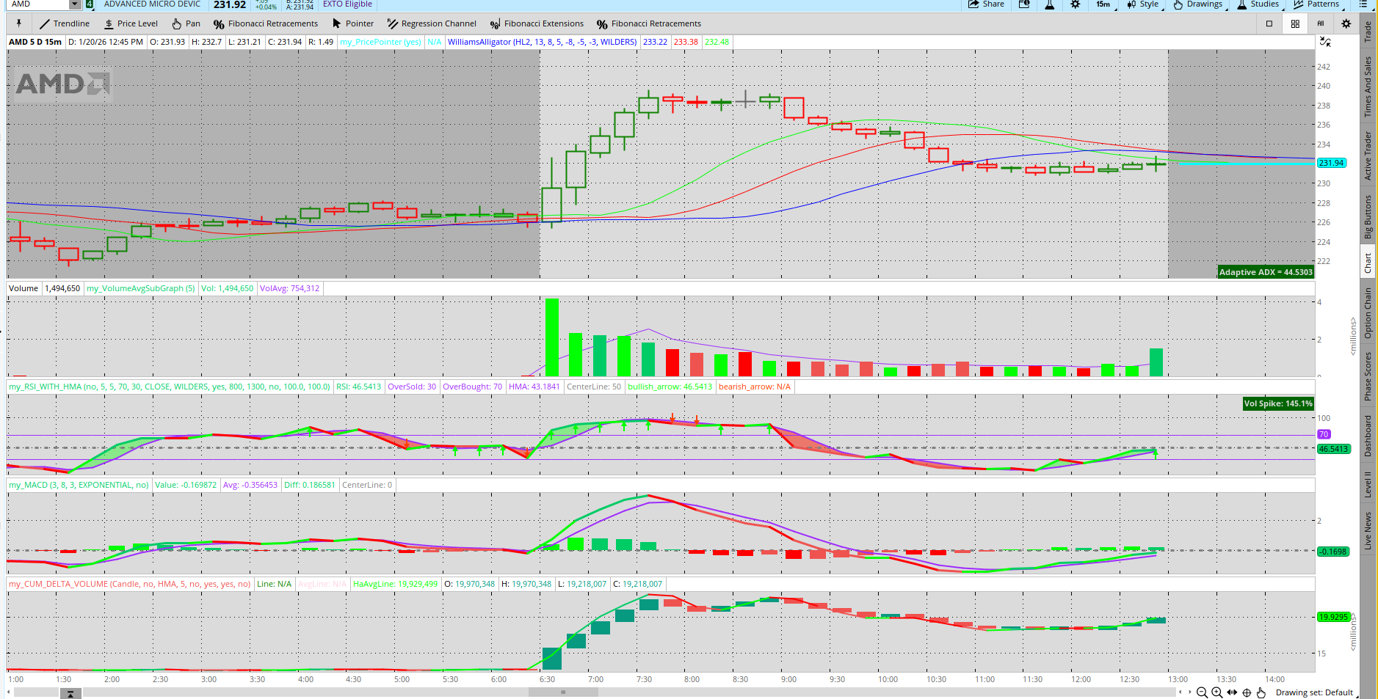
Task: Select the Trendline drawing tool
Action: tap(65, 23)
